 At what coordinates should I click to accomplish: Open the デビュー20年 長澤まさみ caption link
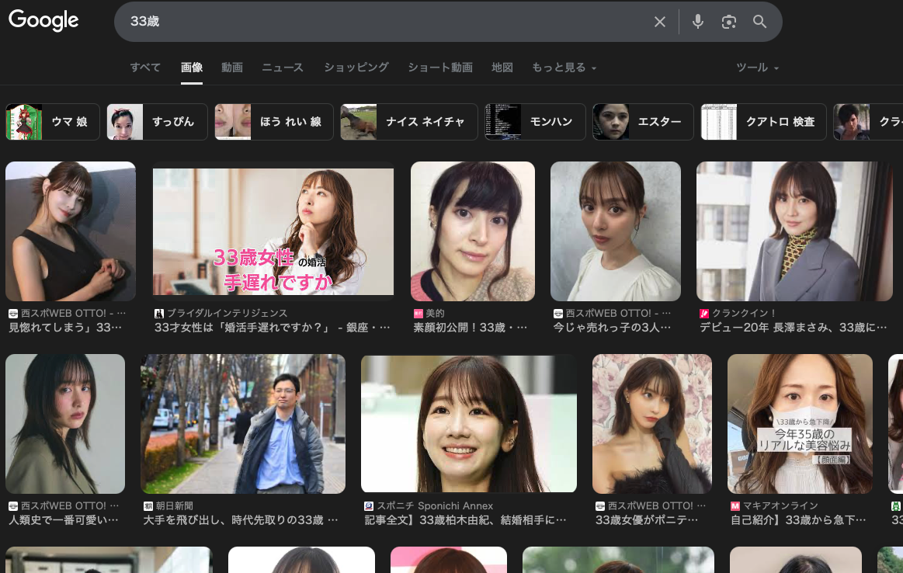[793, 328]
